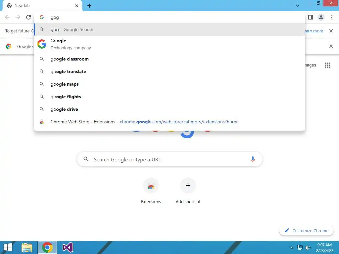Open the Extensions shortcut tile

[x=151, y=191]
